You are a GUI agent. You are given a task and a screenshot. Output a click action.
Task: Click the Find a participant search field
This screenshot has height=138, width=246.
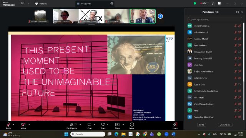pos(215,20)
